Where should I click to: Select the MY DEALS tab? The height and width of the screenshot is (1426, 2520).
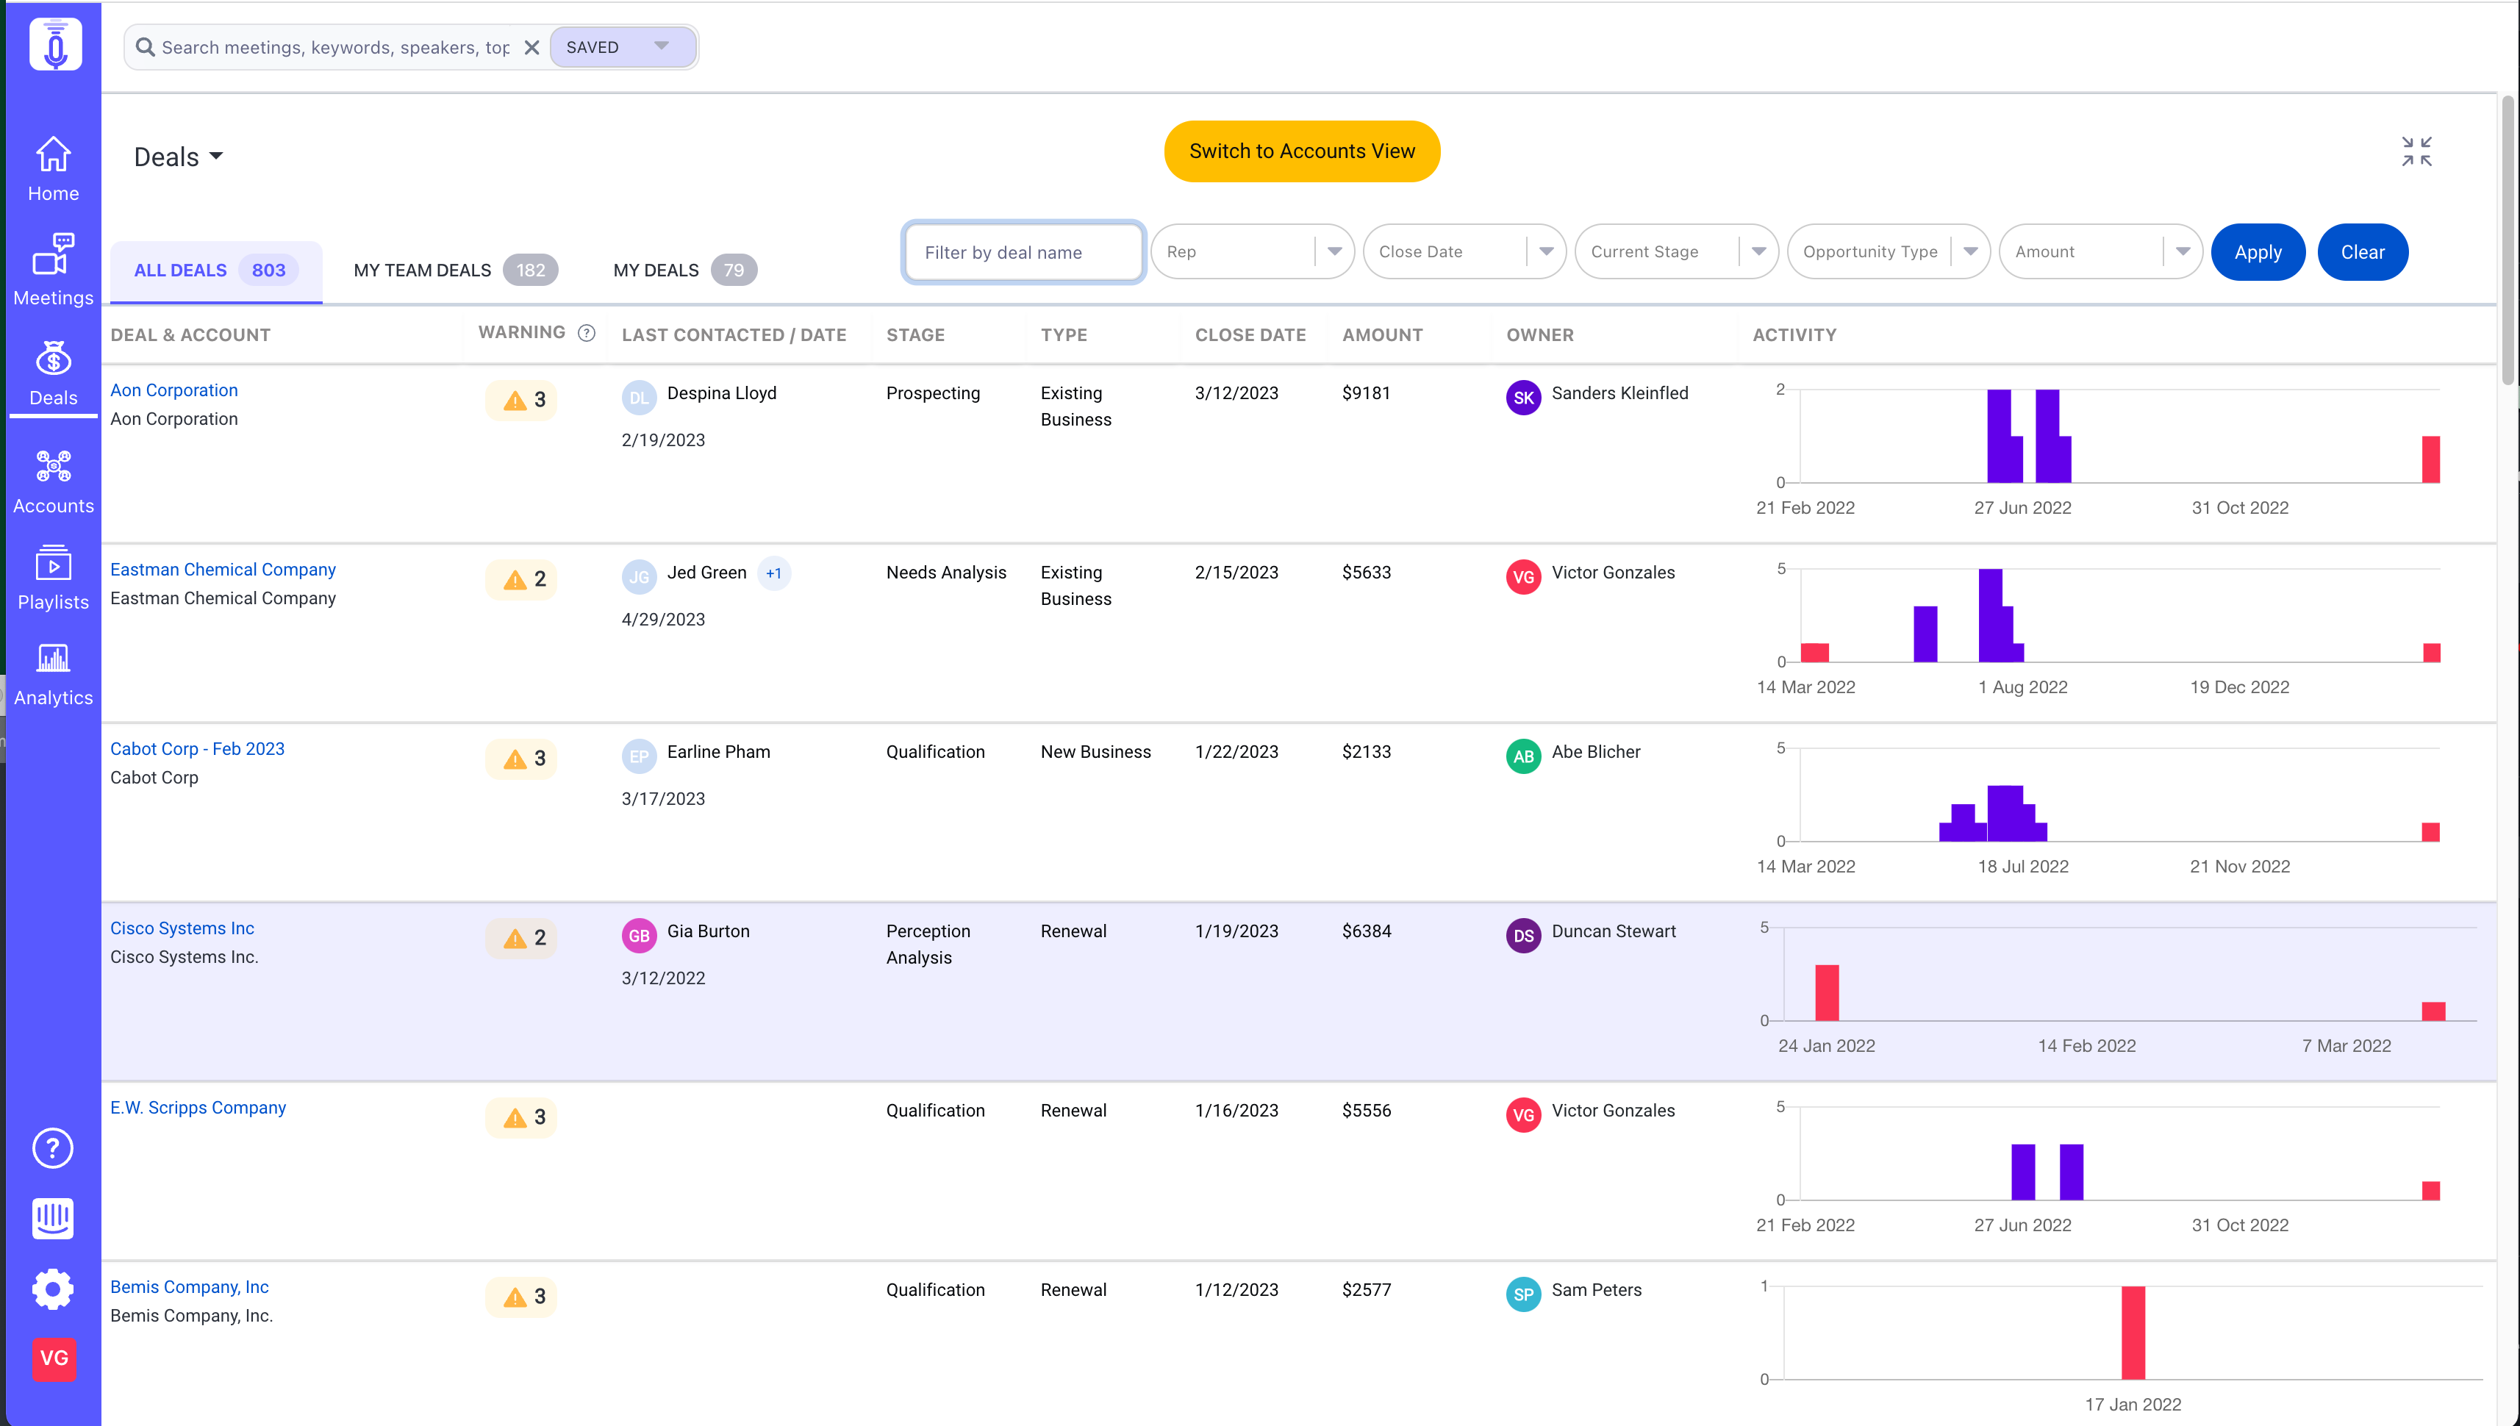(684, 270)
